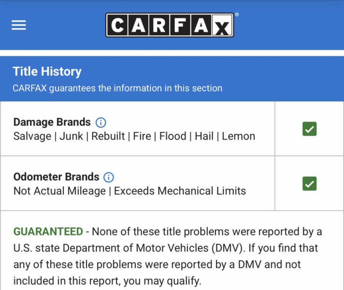Screen dimensions: 344x290
Task: Click the Damage Brands label
Action: tap(52, 122)
